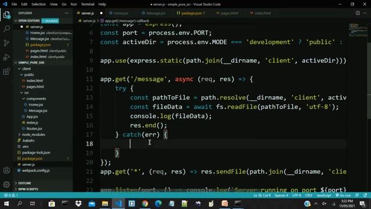Collapse the components folder
Screen dimensions: 371x209
[x=24, y=99]
